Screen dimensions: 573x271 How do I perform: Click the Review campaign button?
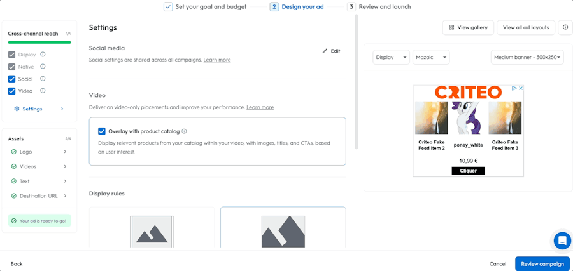point(542,264)
